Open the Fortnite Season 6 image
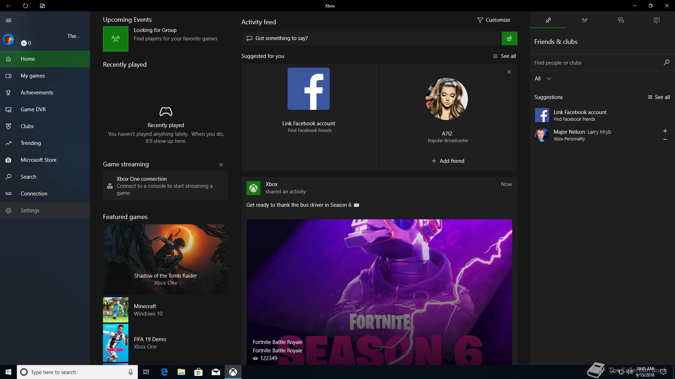The width and height of the screenshot is (675, 379). 379,292
